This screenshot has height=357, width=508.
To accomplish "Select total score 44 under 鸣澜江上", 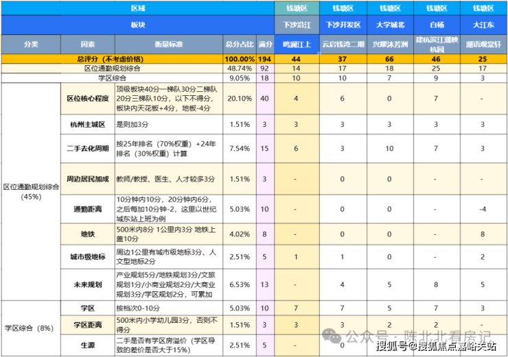I will coord(296,59).
